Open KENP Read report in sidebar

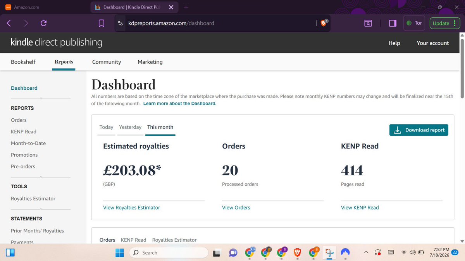[x=24, y=131]
